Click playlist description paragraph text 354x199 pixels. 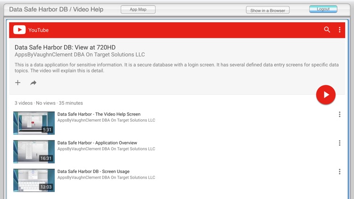point(177,68)
